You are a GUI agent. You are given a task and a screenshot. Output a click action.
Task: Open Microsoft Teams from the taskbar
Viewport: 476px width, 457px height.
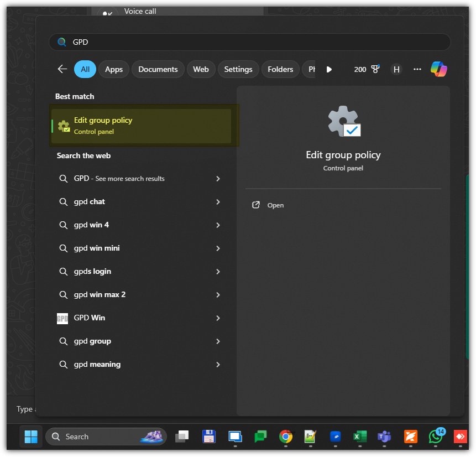[x=384, y=437]
